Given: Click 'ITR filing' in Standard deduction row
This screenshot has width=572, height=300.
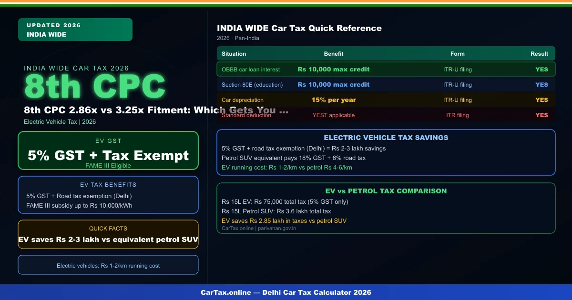Looking at the screenshot, I should (458, 115).
